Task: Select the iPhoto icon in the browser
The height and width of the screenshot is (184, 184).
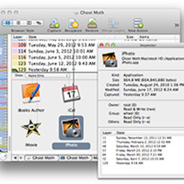Action: click(x=71, y=128)
